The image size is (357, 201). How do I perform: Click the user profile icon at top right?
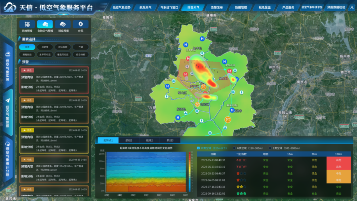coord(351,7)
